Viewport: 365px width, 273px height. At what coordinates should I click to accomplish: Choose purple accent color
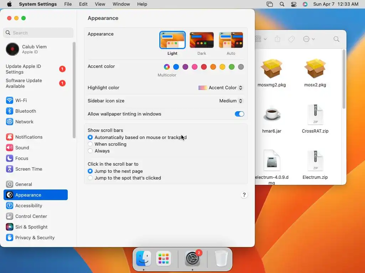coord(185,67)
